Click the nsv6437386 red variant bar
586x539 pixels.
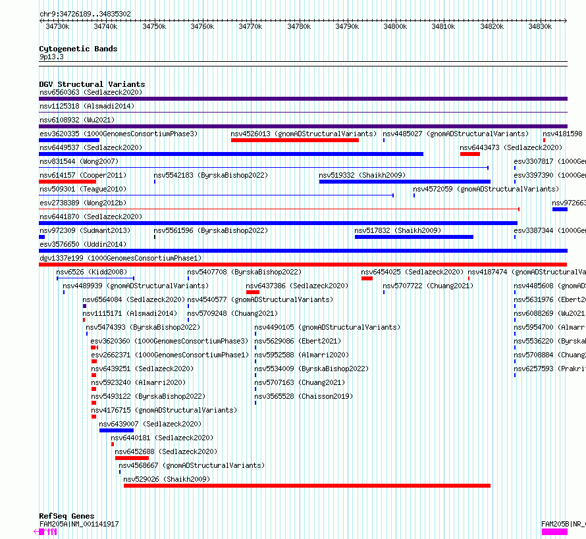click(x=253, y=292)
